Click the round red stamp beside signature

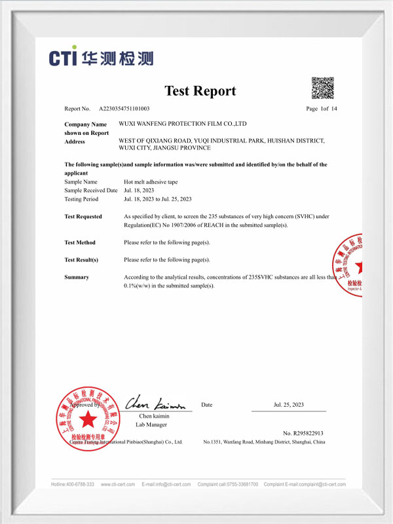tap(88, 419)
